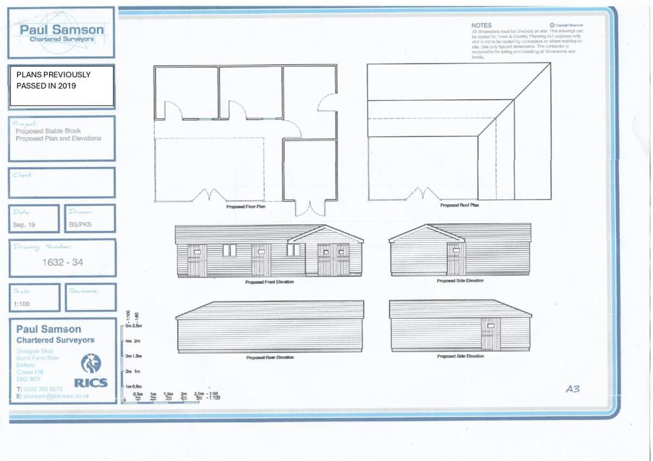
Task: Click the drawing number 1632 - 34
Action: click(62, 262)
